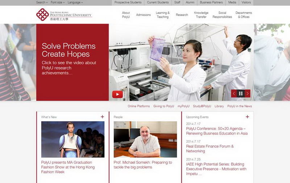Open the Real Estate Finance Forum event
Image resolution: width=290 pixels, height=183 pixels.
pos(210,149)
